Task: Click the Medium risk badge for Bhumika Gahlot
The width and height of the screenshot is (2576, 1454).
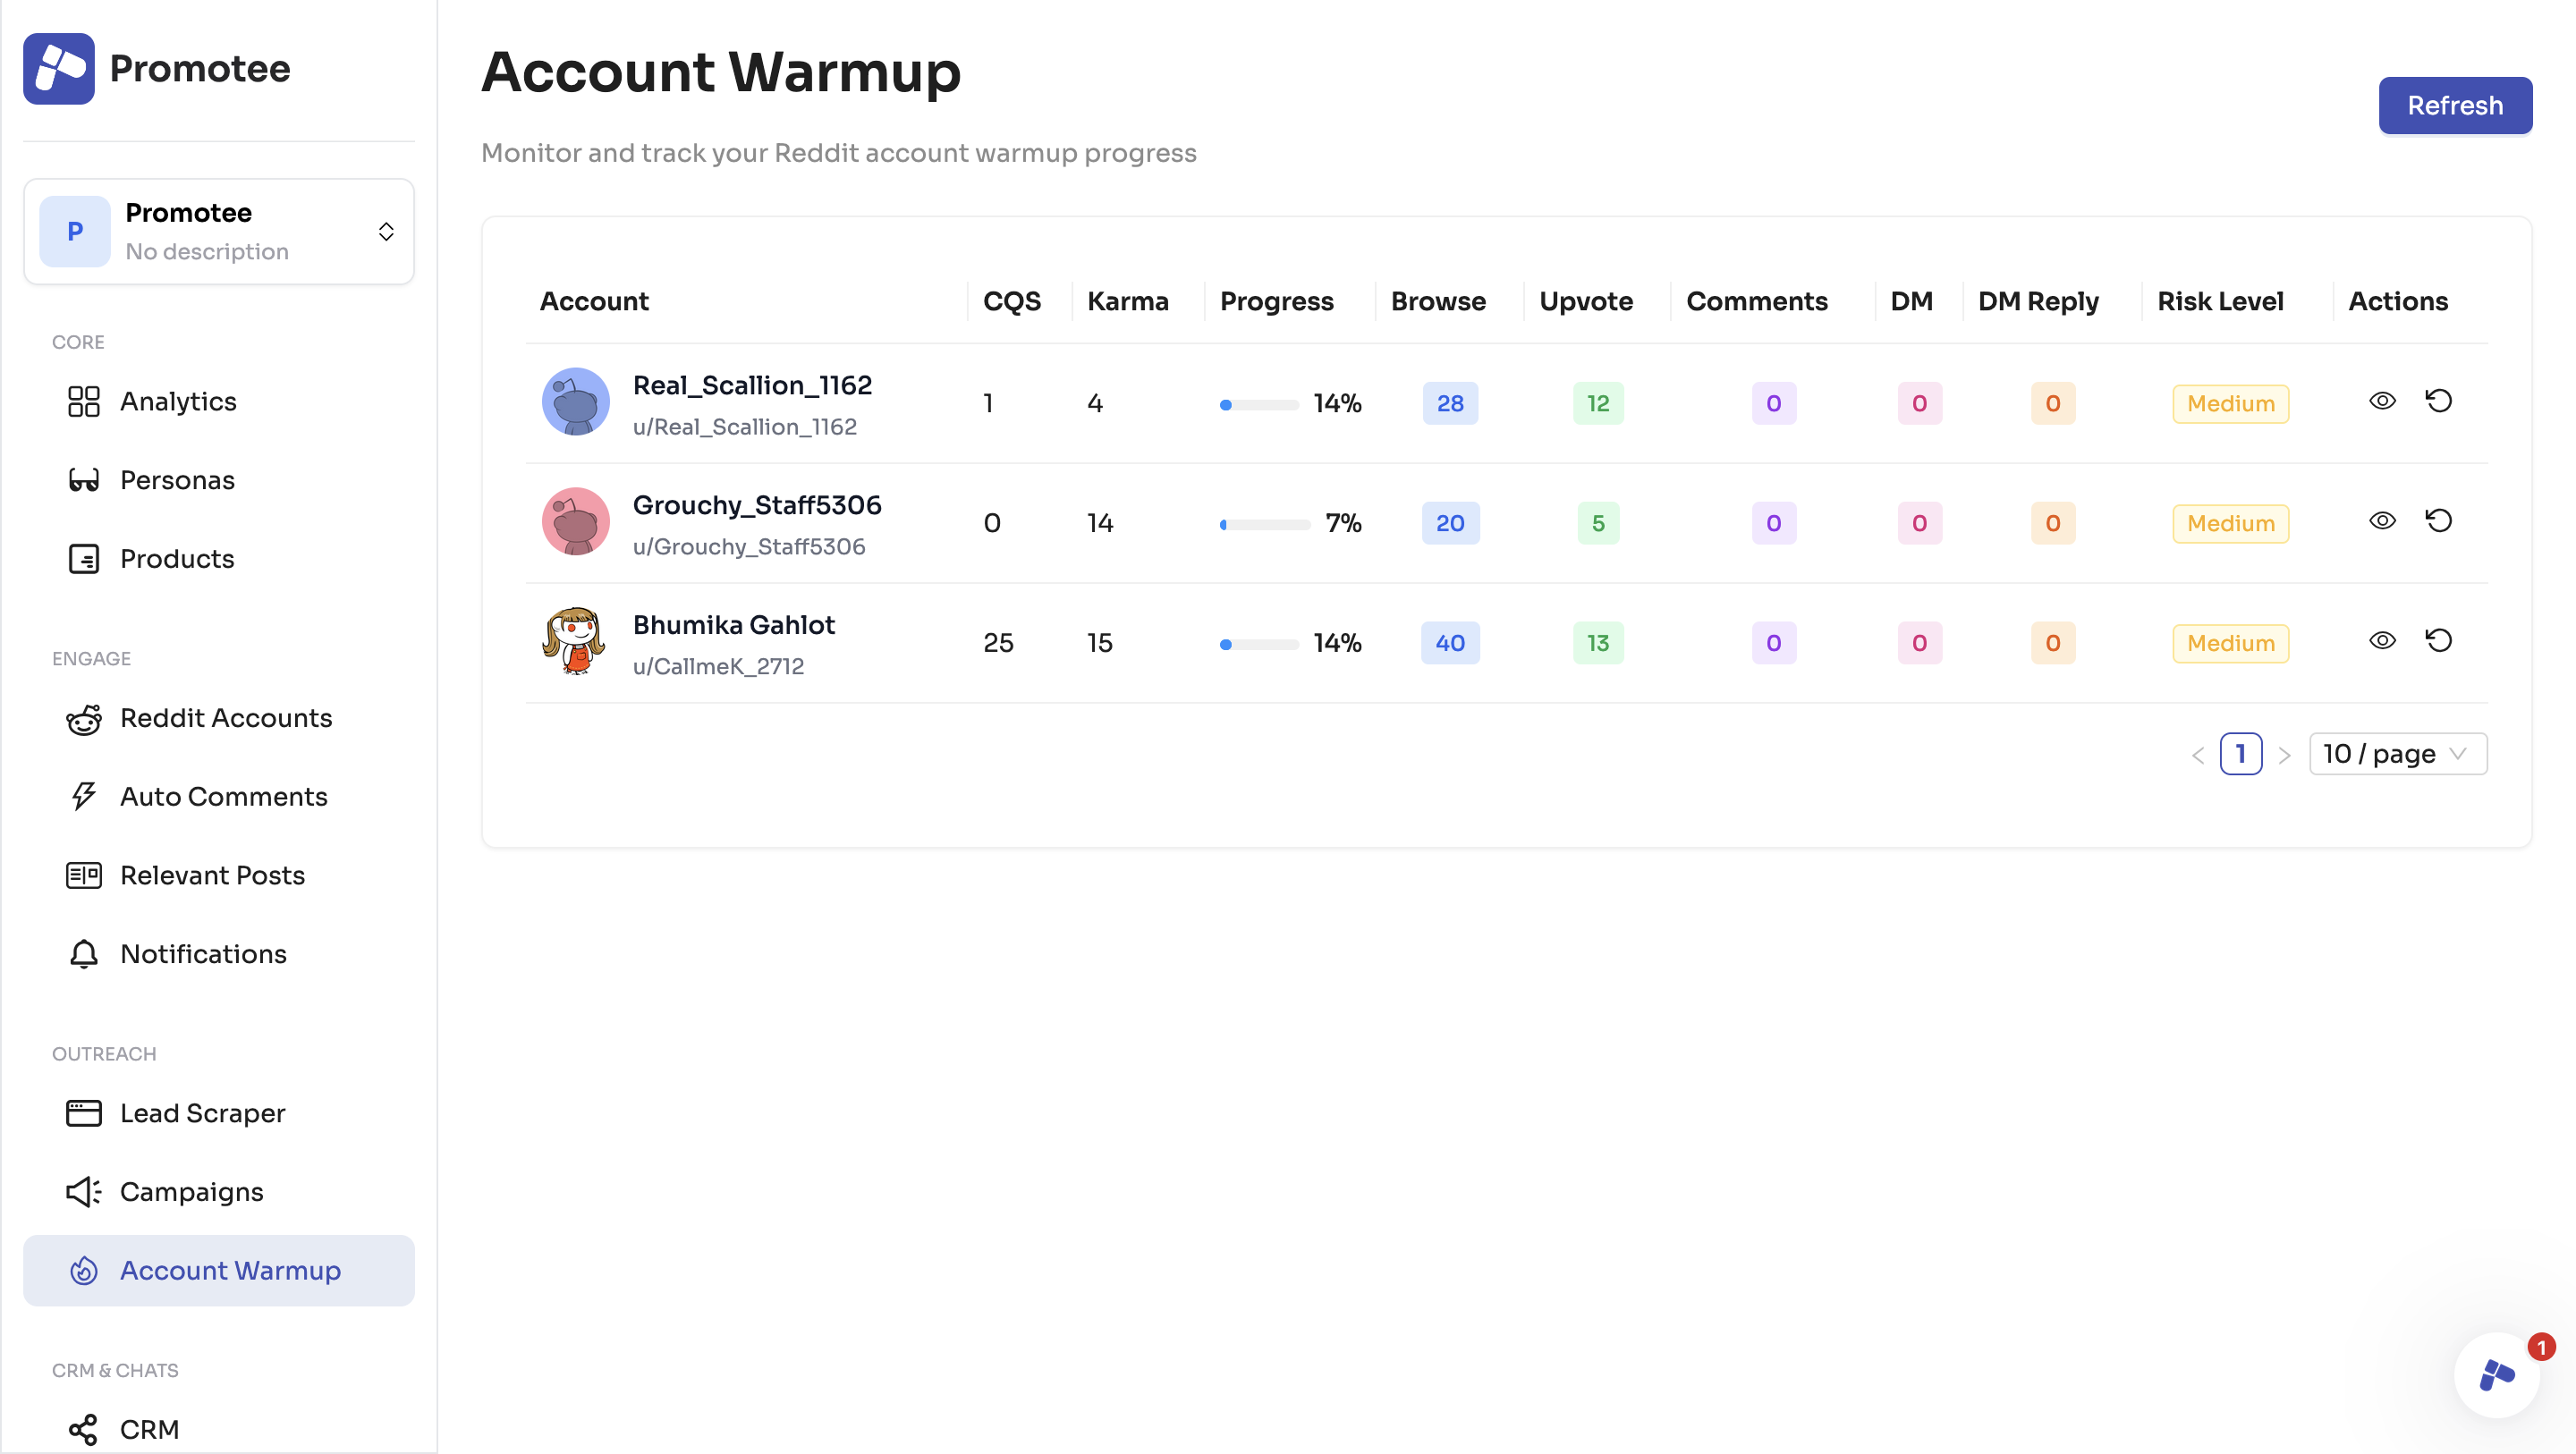Action: pos(2231,644)
